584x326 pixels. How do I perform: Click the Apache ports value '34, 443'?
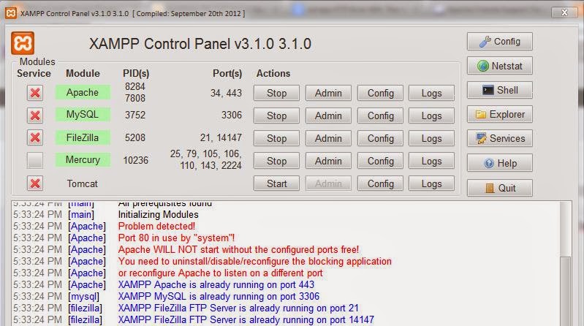(x=226, y=93)
